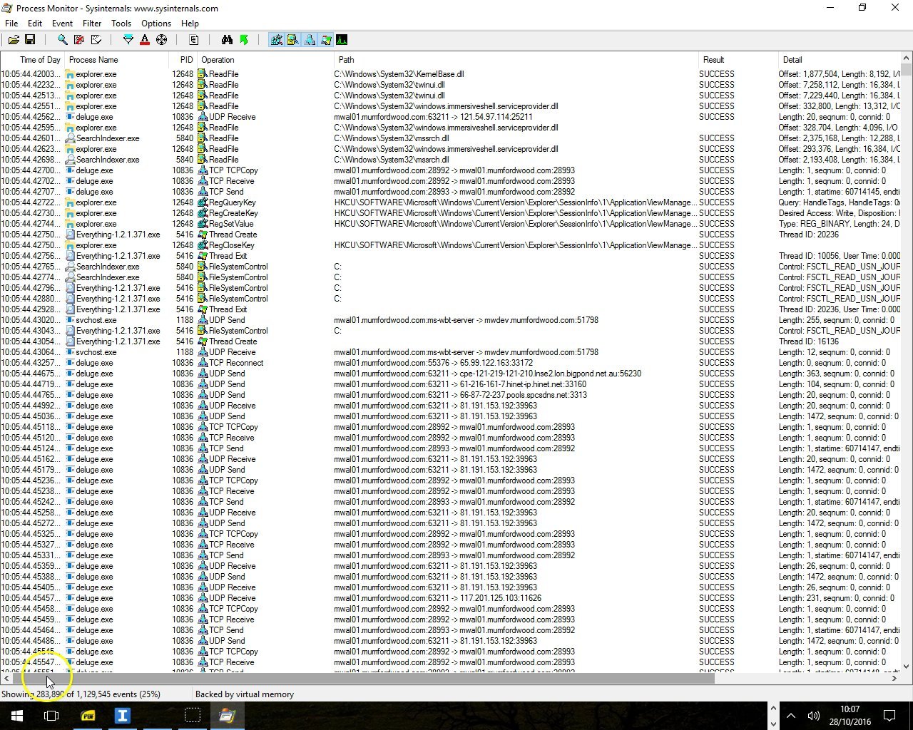Open the Filter menu
This screenshot has height=730, width=913.
pyautogui.click(x=91, y=23)
